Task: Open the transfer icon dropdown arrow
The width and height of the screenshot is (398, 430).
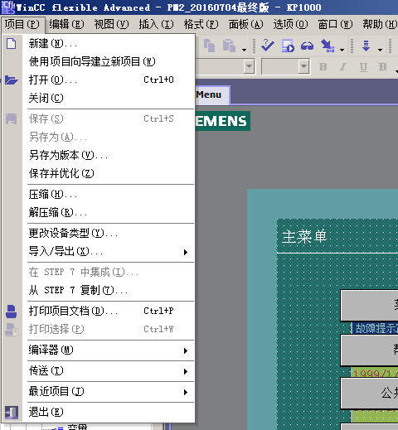Action: pos(342,50)
